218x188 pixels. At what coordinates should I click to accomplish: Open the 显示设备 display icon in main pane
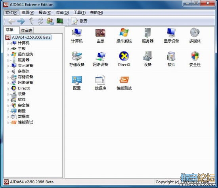click(171, 35)
